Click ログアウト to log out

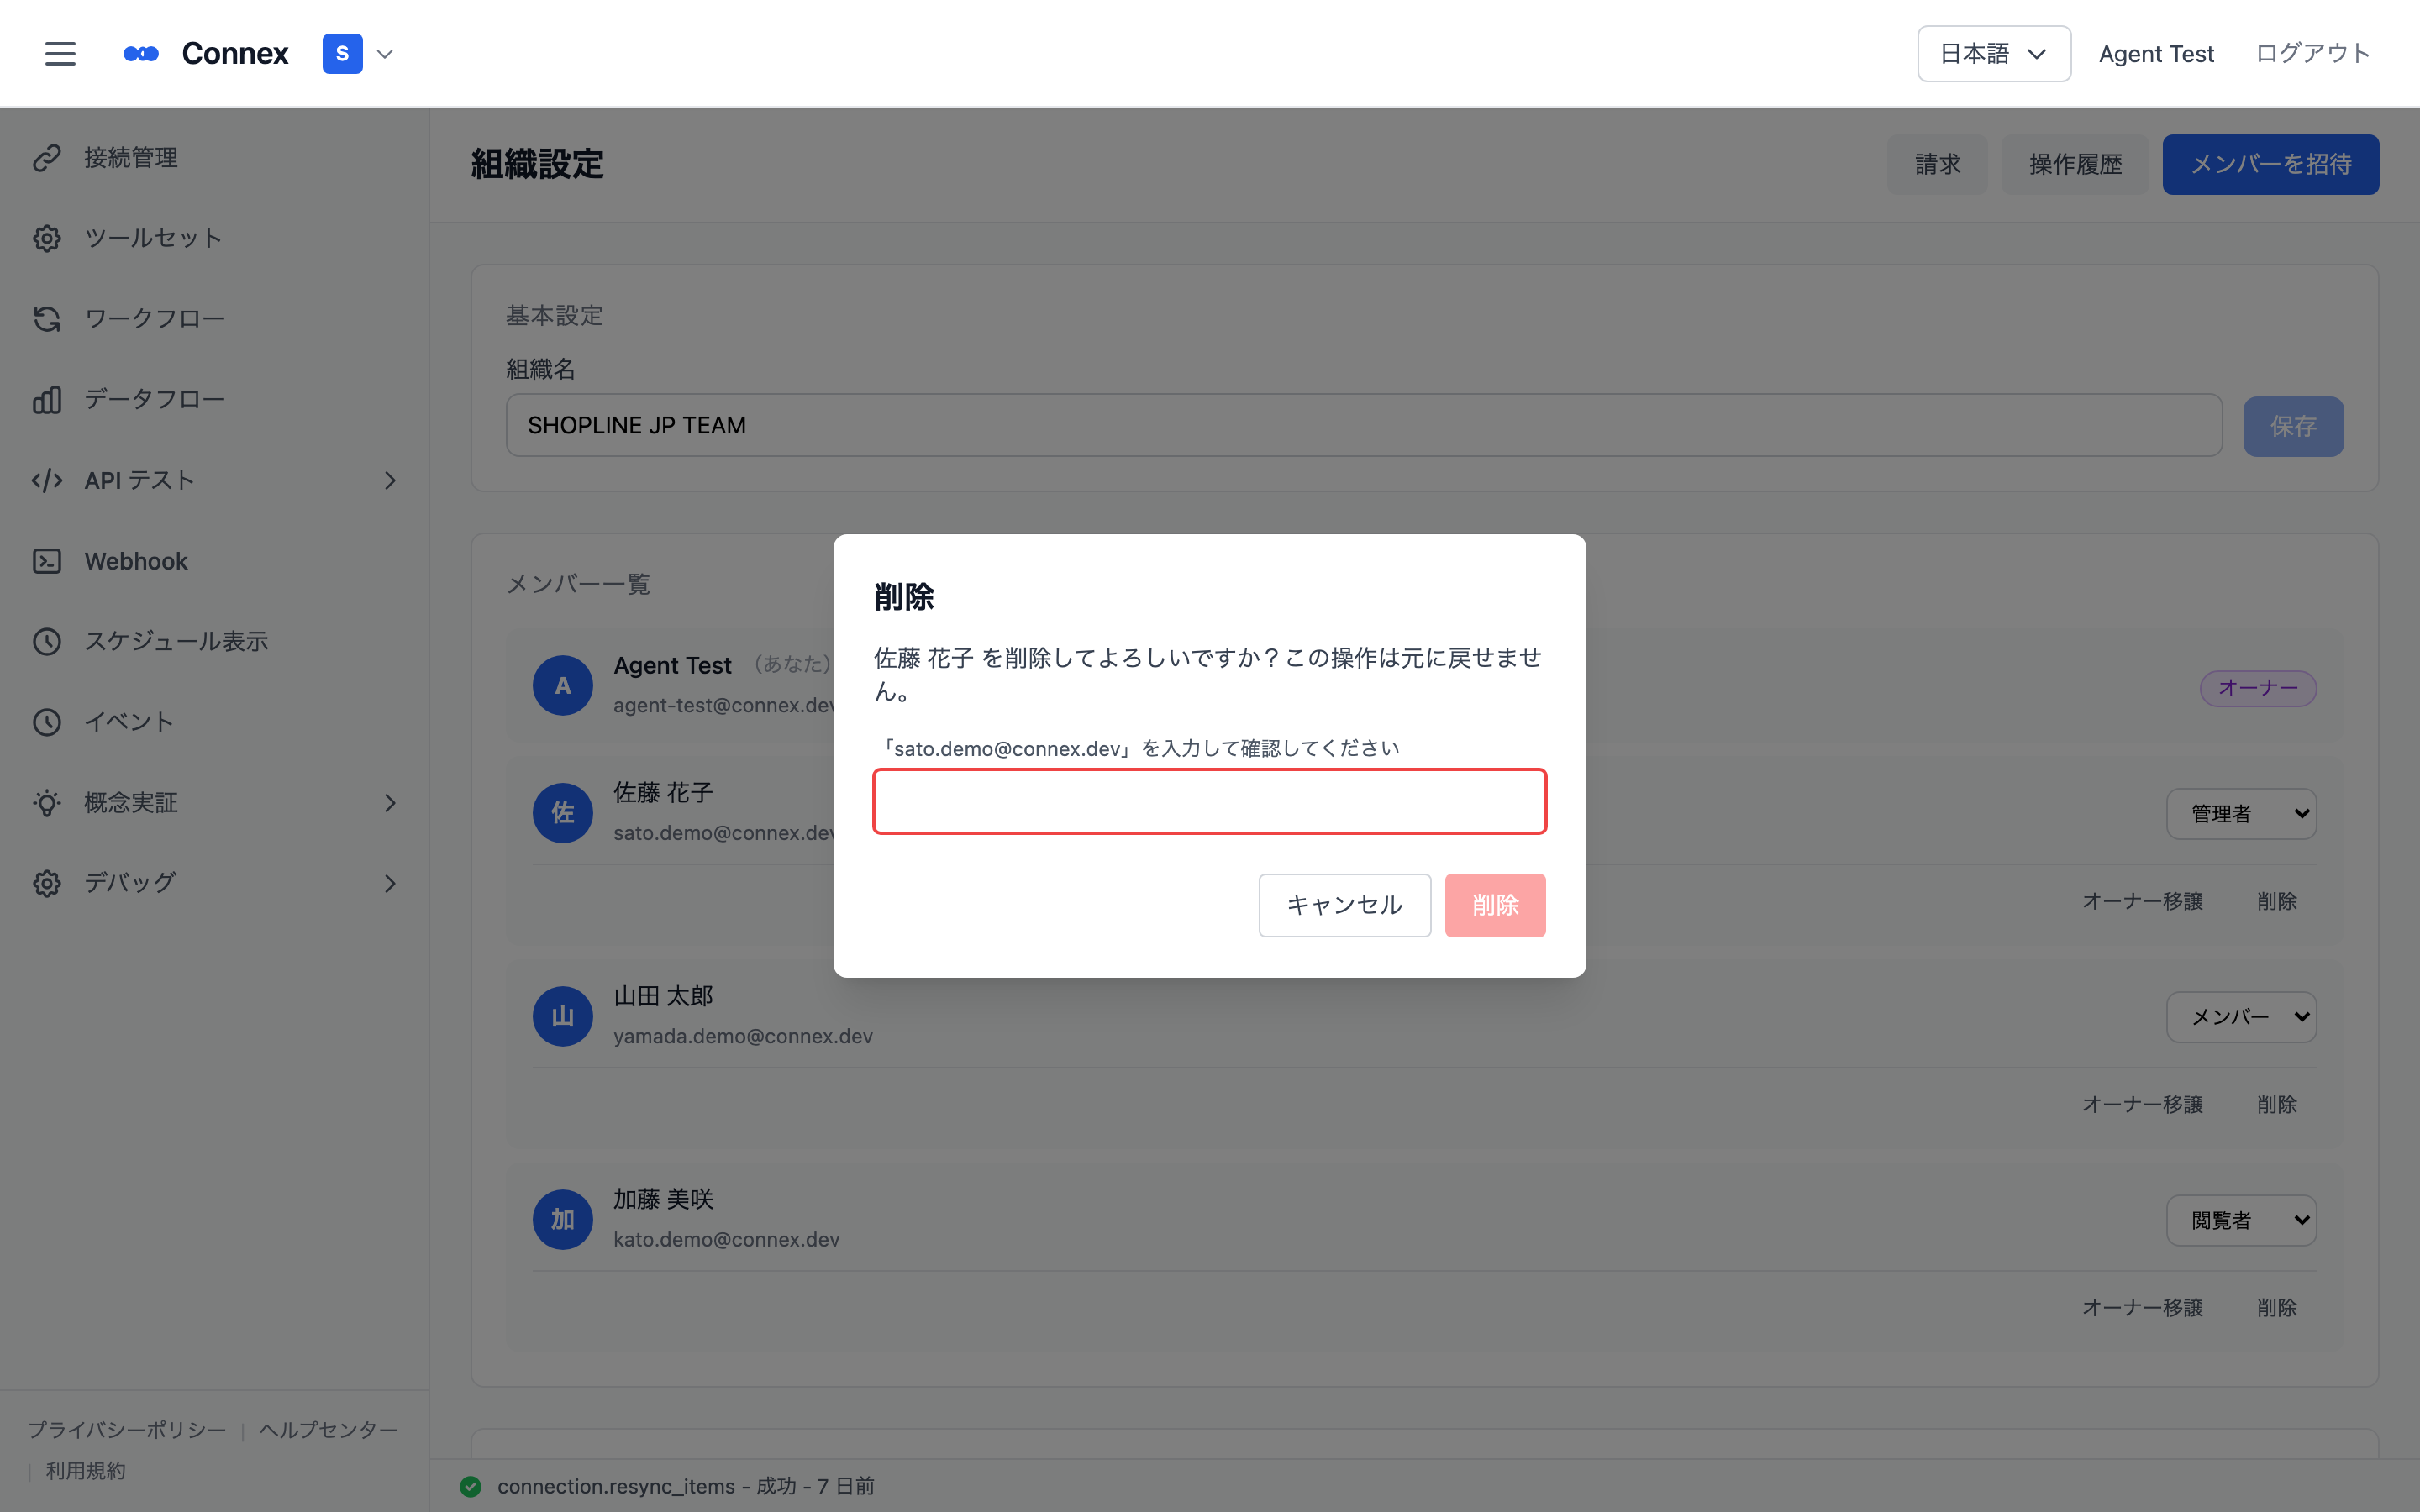coord(2313,54)
